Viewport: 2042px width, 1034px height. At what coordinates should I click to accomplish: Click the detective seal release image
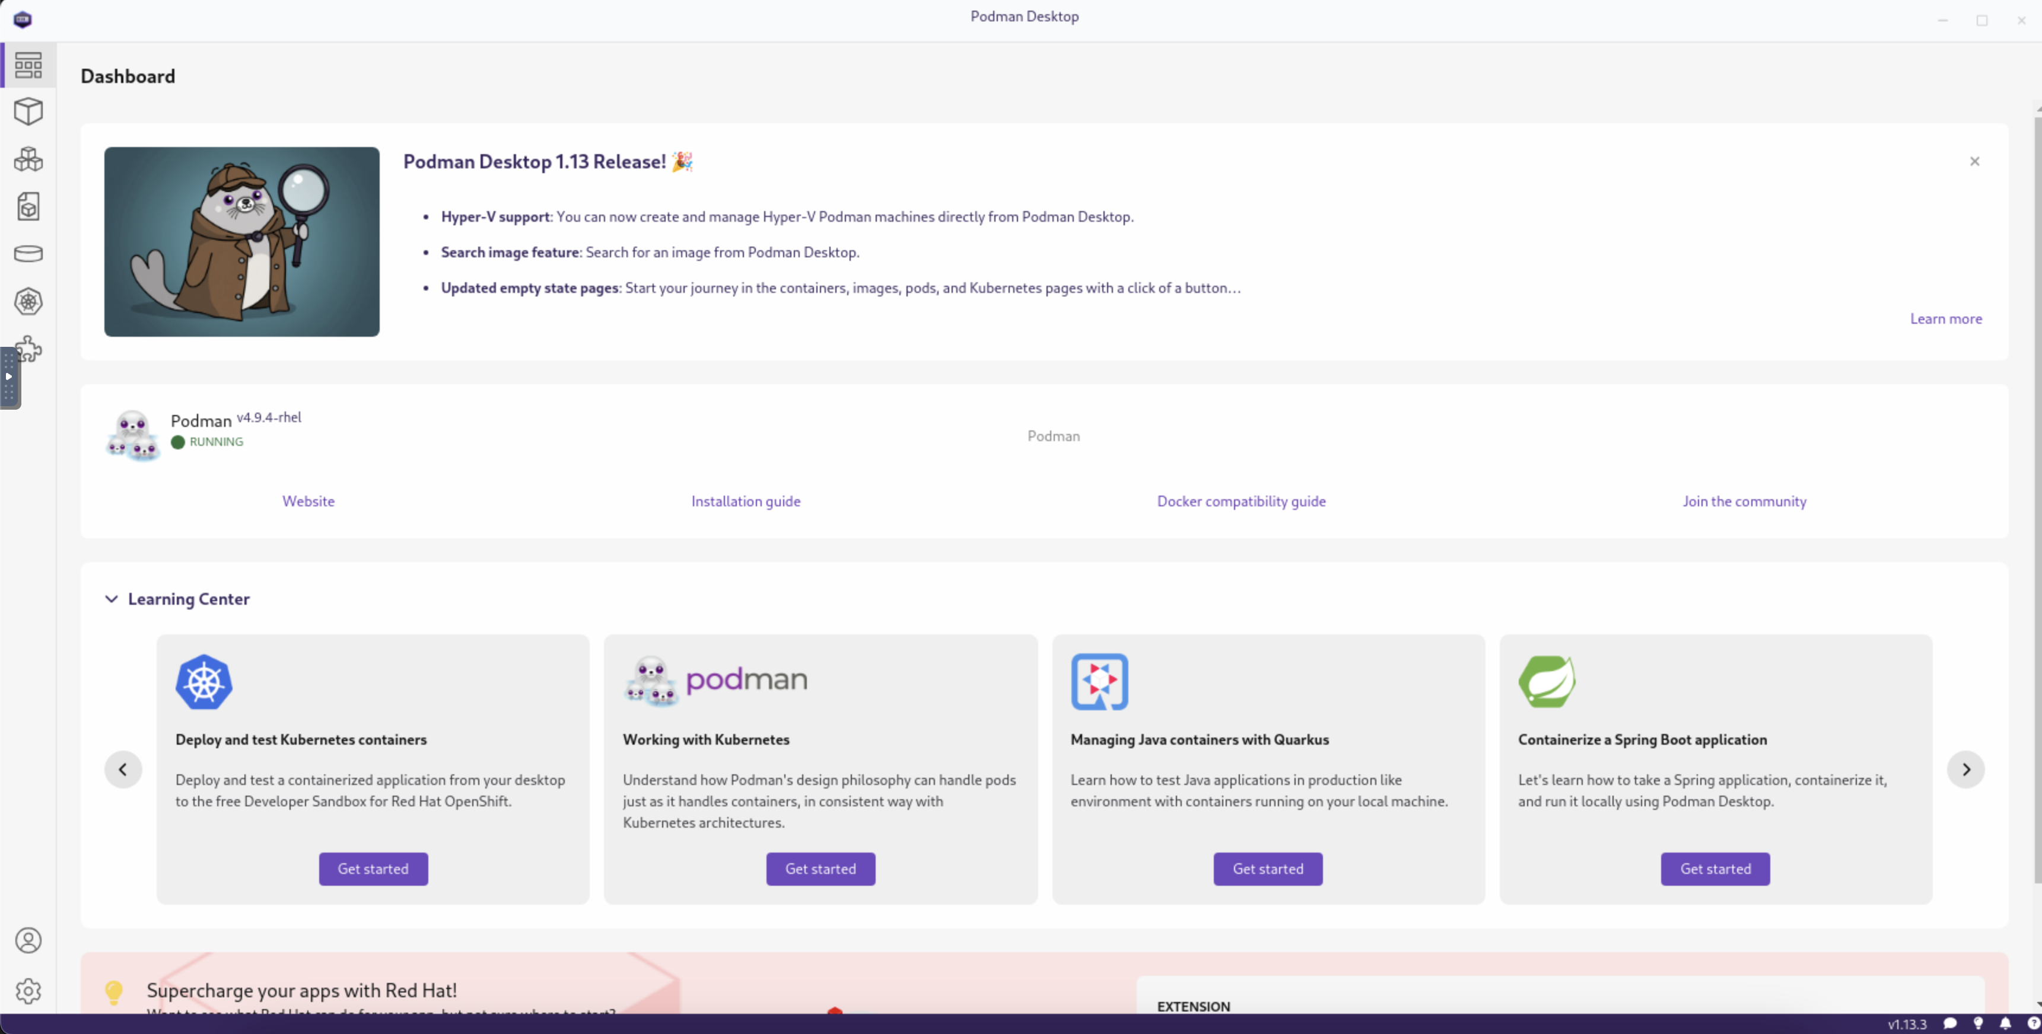pos(242,242)
